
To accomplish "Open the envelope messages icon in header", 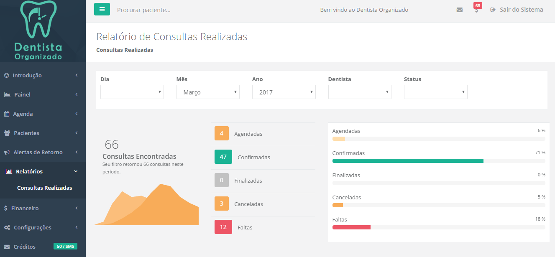I will click(x=459, y=10).
